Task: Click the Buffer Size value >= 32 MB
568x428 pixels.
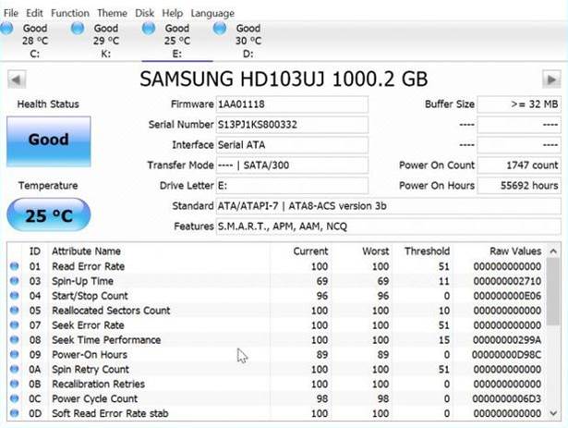Action: pyautogui.click(x=519, y=104)
